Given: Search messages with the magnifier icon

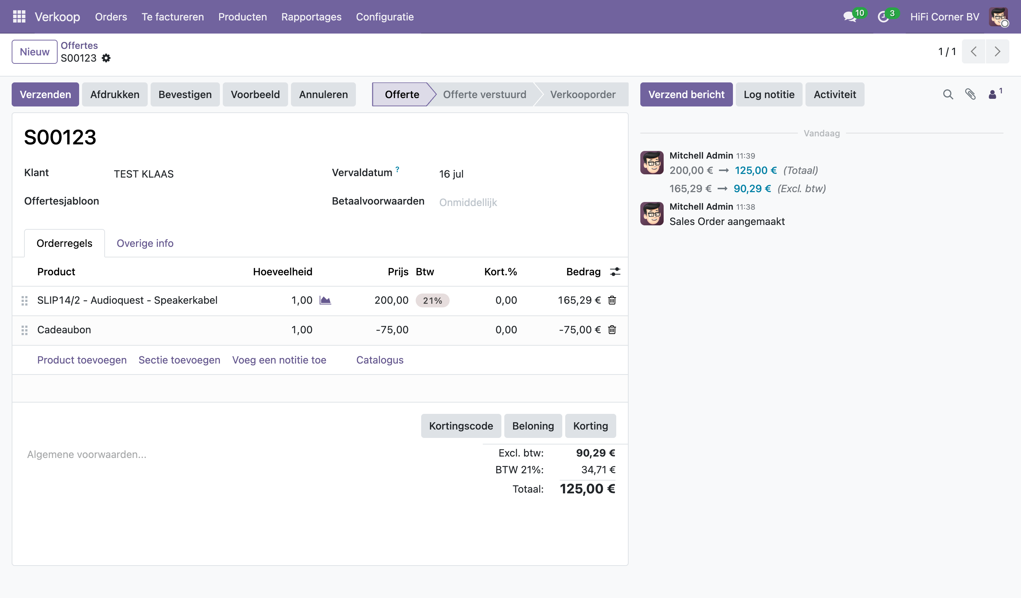Looking at the screenshot, I should 948,94.
